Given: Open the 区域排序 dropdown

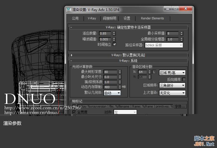Looking at the screenshot, I should (172, 85).
